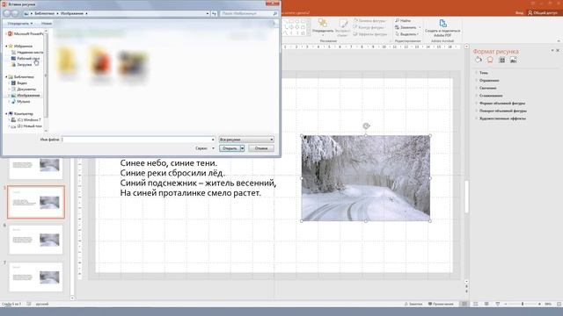Click the Arrange (Упорядочить) ribbon icon
The width and height of the screenshot is (563, 316).
[x=323, y=26]
